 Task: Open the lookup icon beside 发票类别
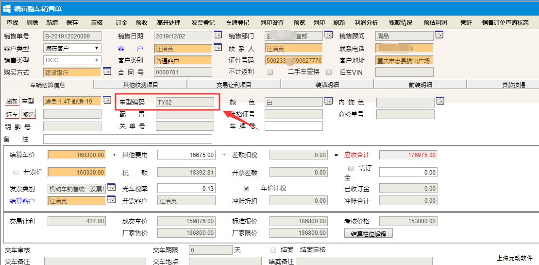click(111, 188)
